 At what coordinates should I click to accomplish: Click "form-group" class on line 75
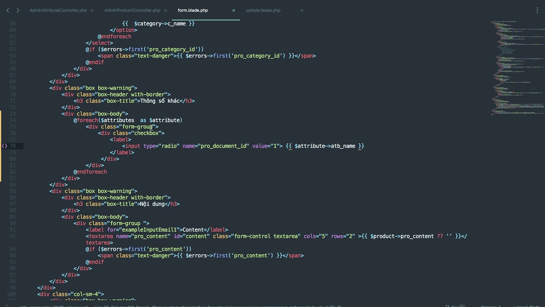tap(137, 127)
